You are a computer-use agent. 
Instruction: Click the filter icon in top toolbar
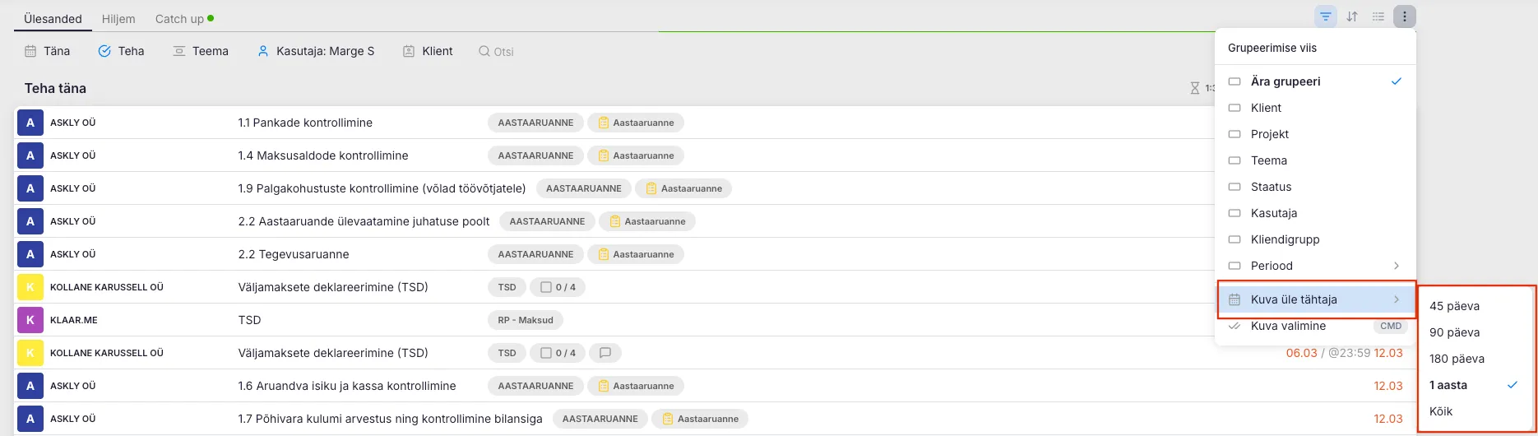[x=1325, y=16]
